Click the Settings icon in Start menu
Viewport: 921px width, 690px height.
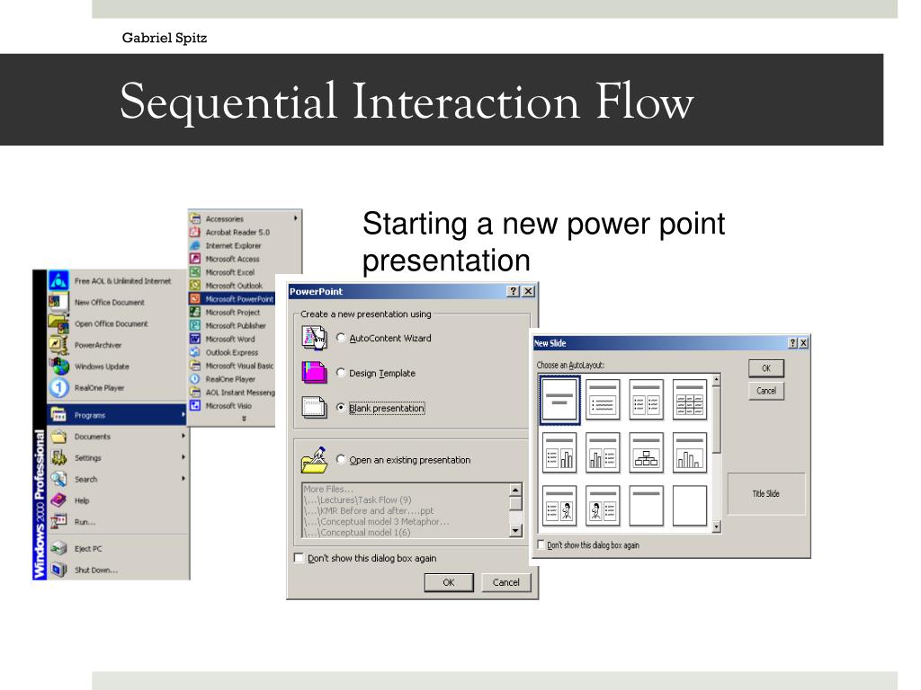pyautogui.click(x=58, y=457)
